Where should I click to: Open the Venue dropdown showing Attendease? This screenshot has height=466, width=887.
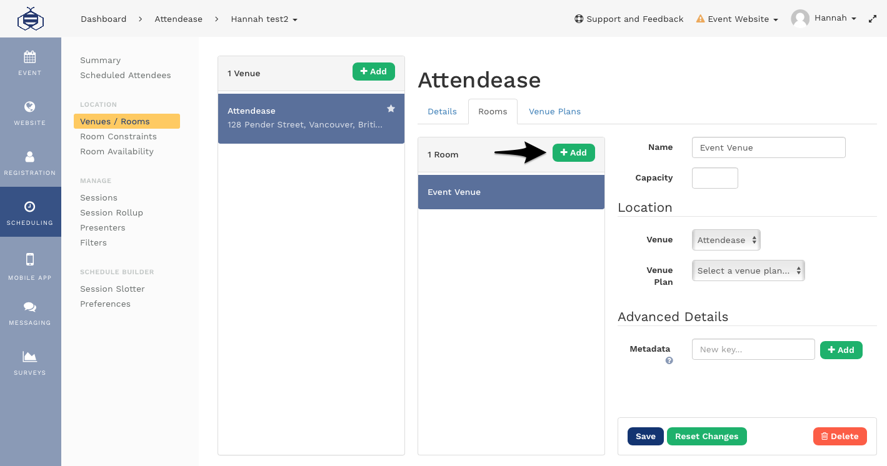[x=726, y=240]
